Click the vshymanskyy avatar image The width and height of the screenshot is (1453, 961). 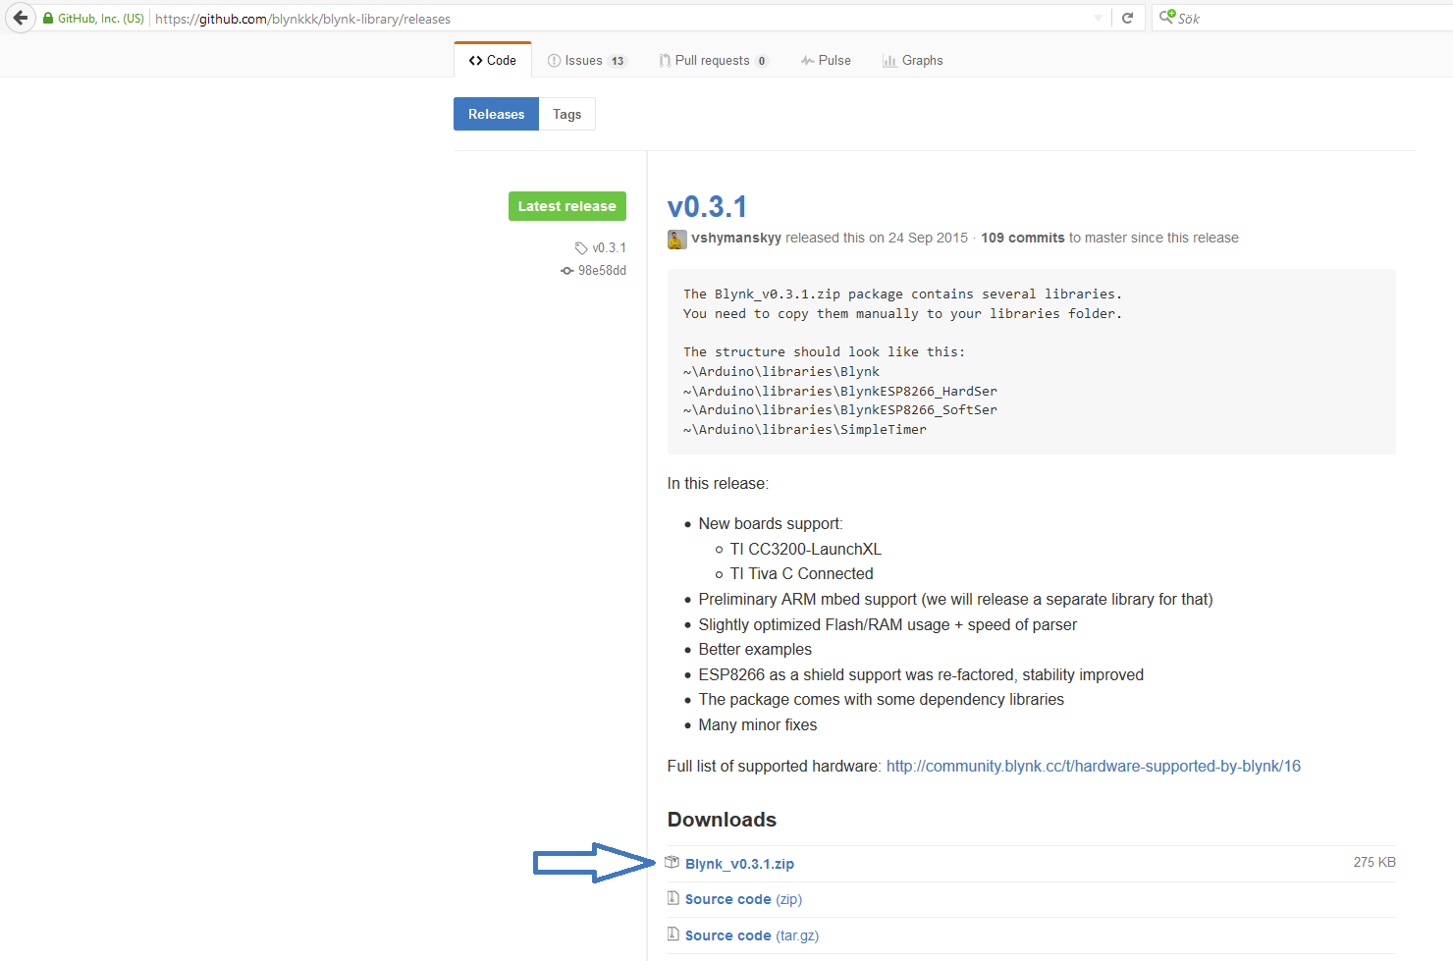(x=676, y=239)
